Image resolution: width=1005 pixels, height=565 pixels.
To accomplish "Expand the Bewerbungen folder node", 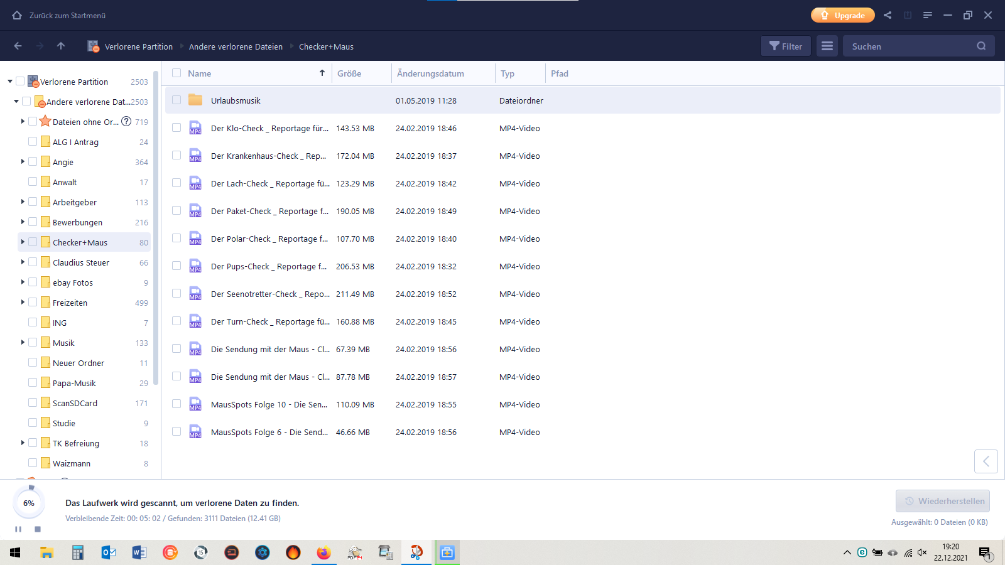I will click(23, 222).
